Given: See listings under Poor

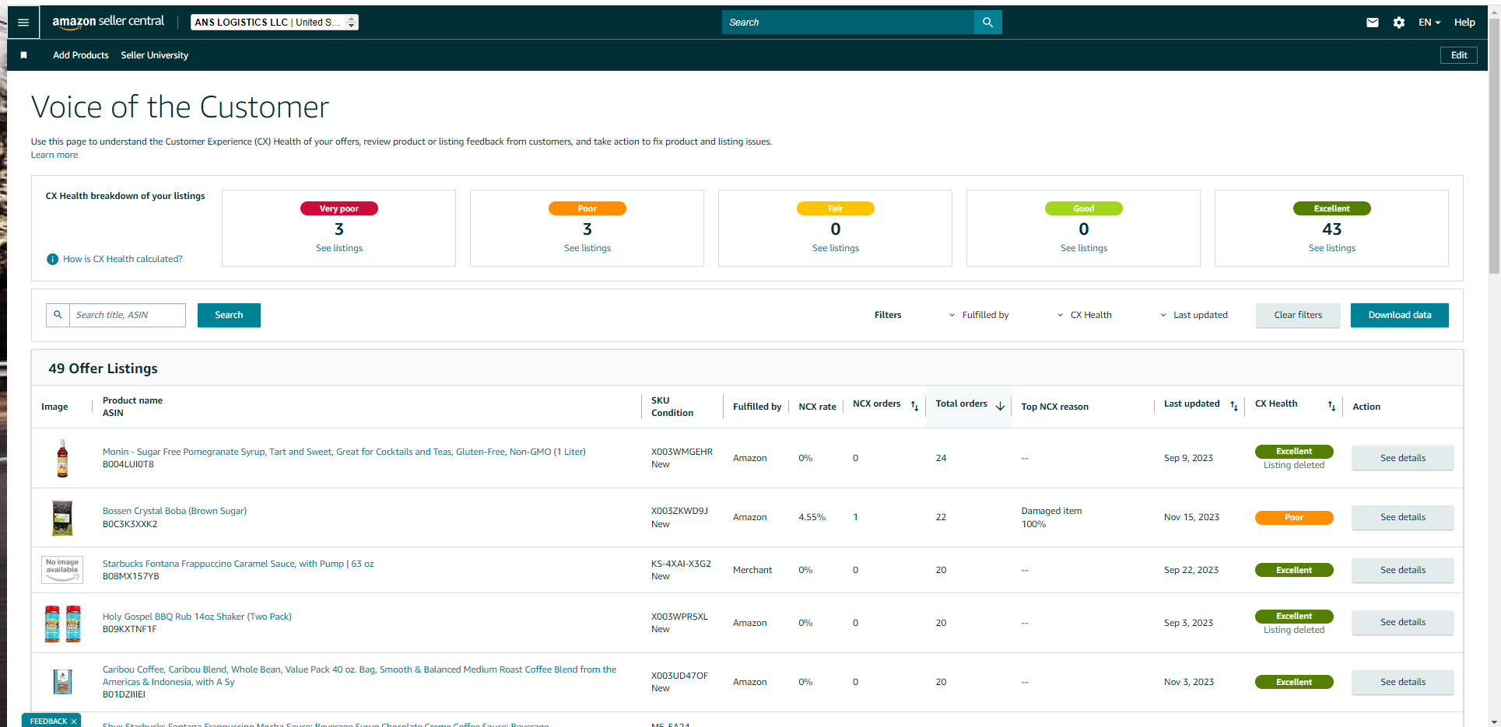Looking at the screenshot, I should click(587, 248).
